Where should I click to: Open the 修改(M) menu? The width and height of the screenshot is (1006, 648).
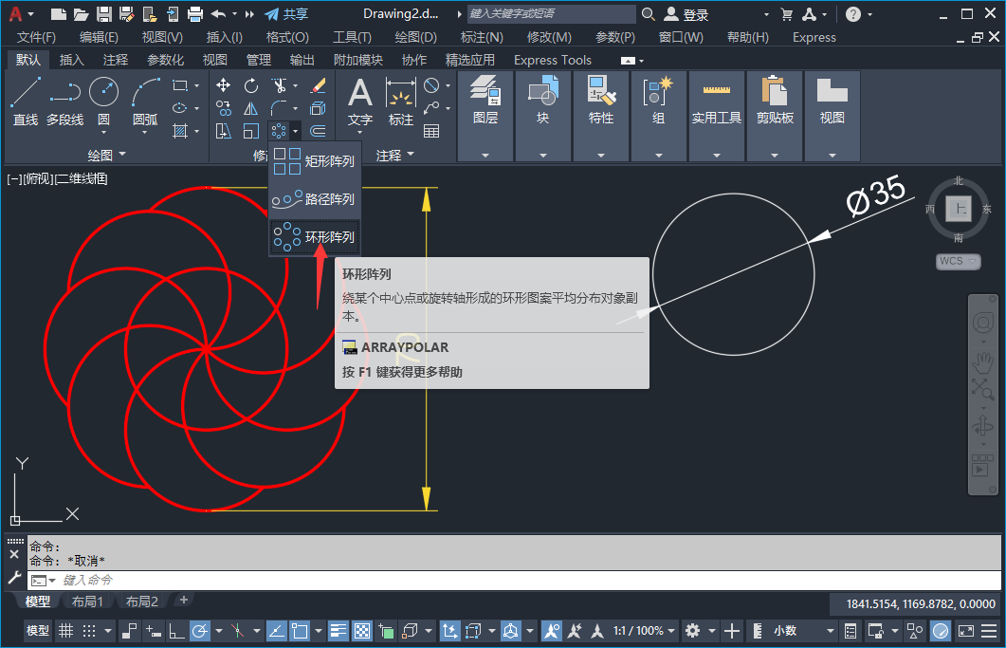(549, 37)
